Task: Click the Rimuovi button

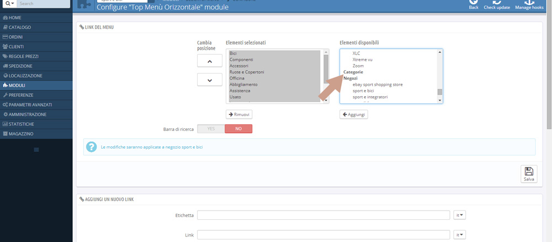Action: pos(239,114)
